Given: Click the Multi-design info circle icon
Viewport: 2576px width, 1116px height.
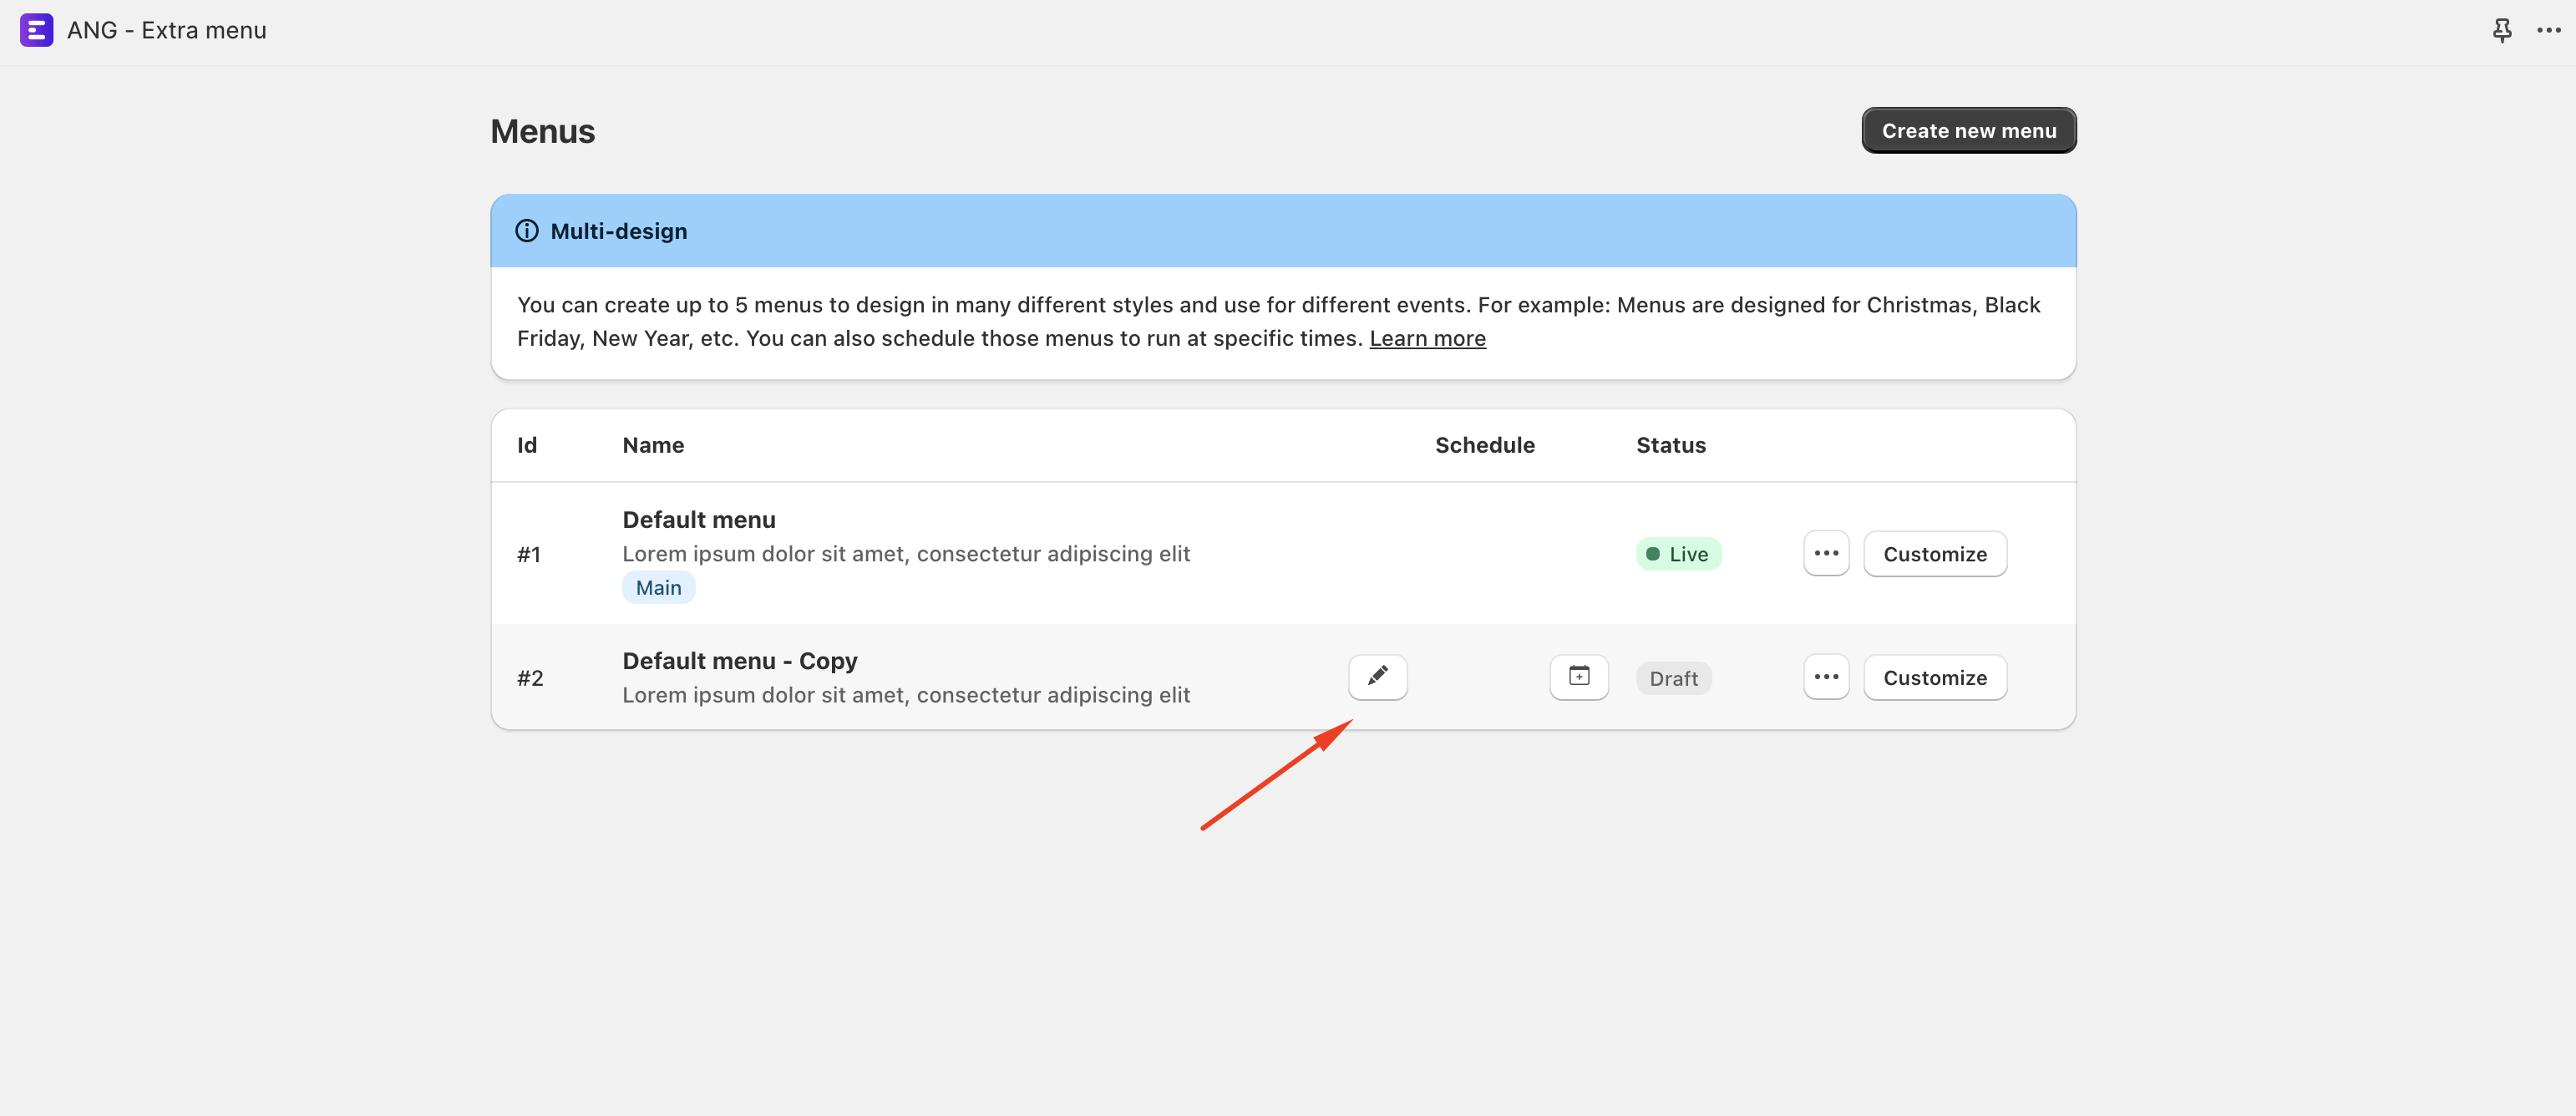Looking at the screenshot, I should (x=526, y=231).
